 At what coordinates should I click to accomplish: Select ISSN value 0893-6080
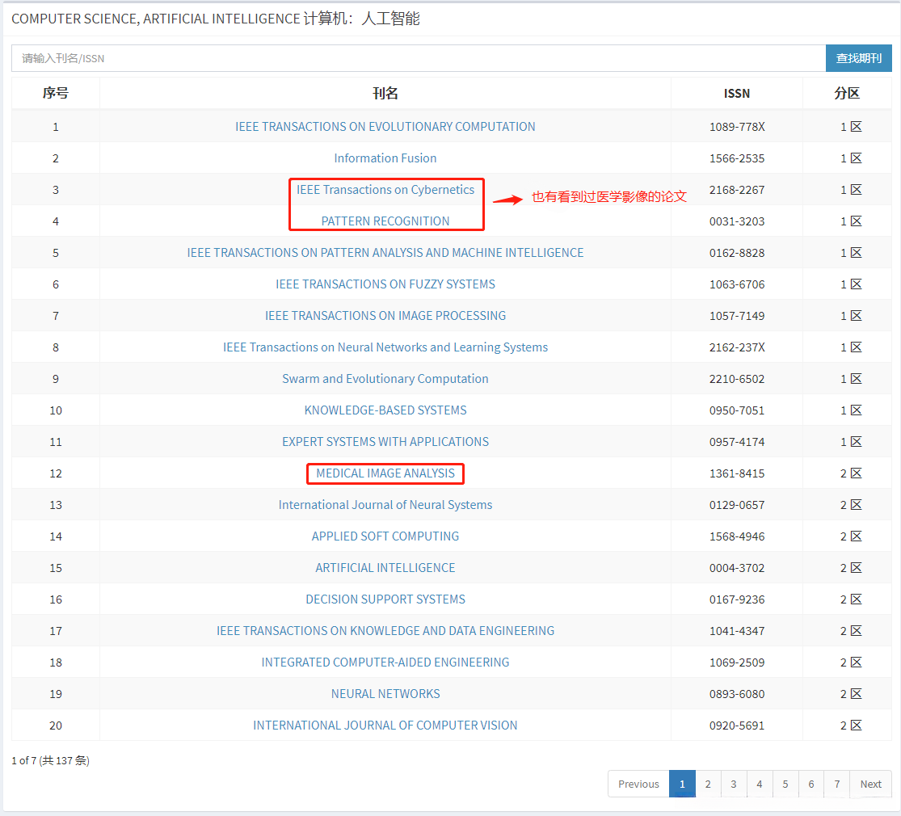click(737, 693)
